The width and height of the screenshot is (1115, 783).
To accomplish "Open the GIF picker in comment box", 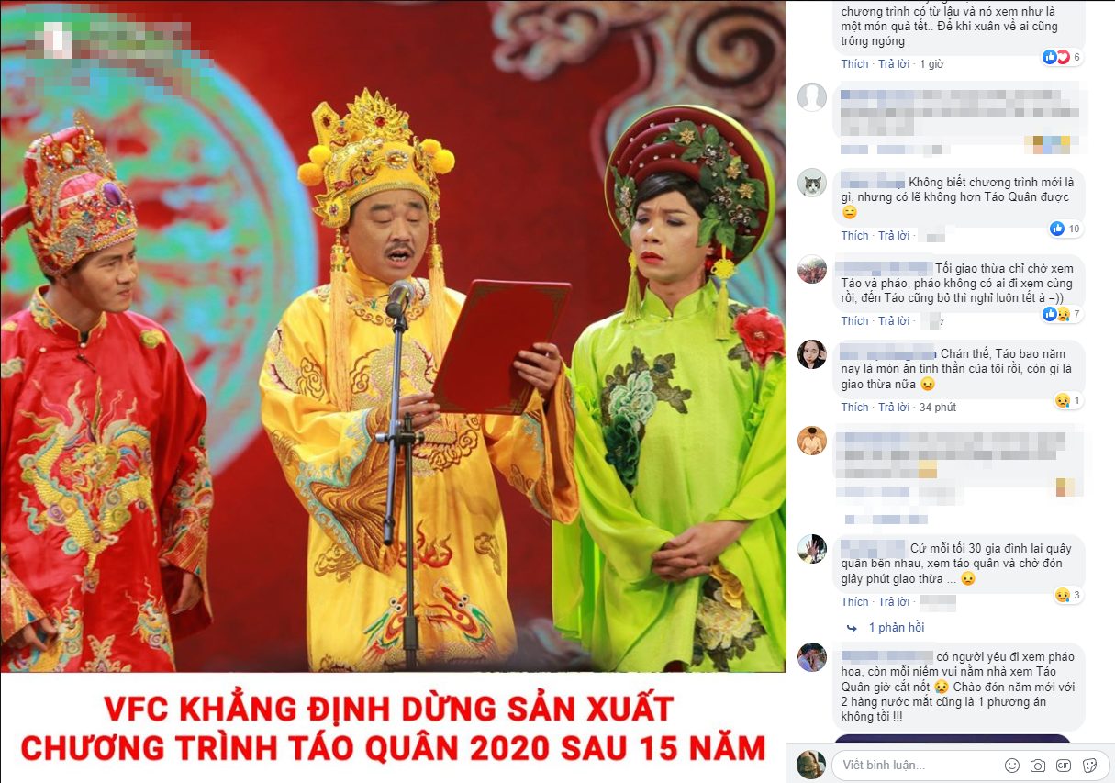I will coord(1064,766).
